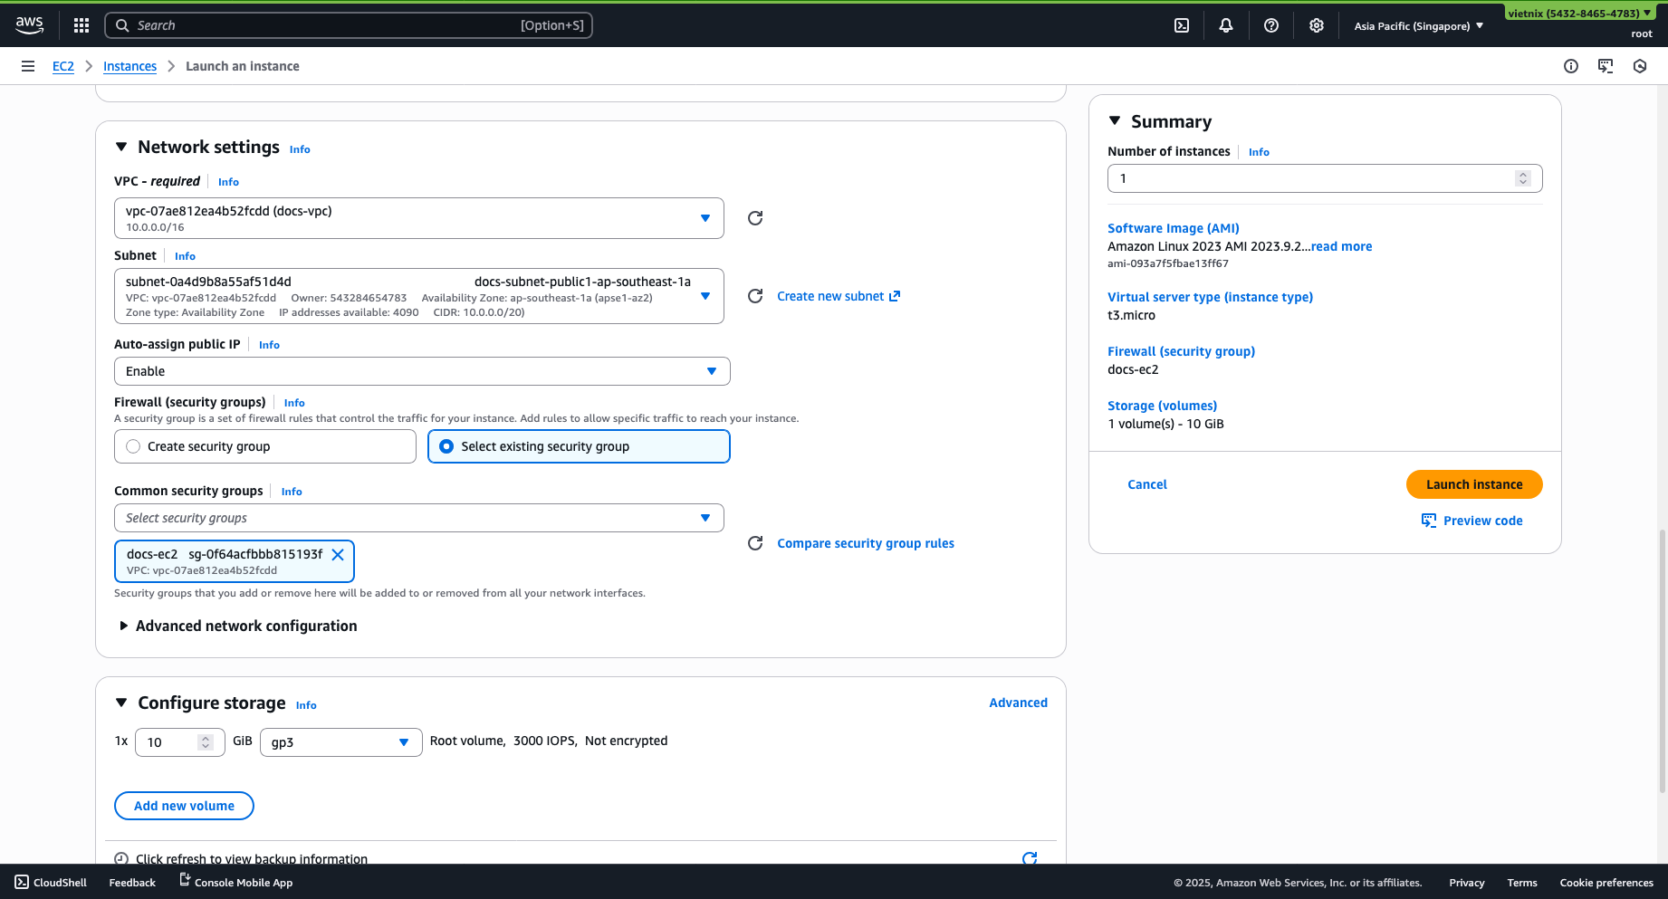This screenshot has width=1668, height=899.
Task: Refresh the VPC dropdown list
Action: [755, 217]
